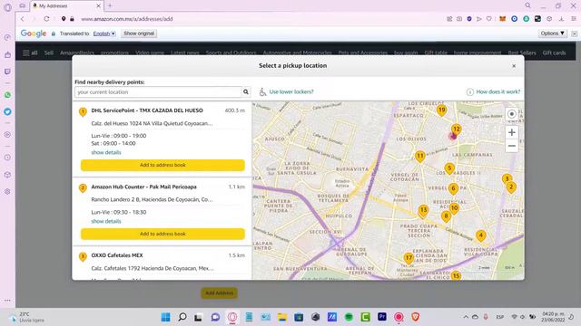Open Twitter in the Opera sidebar
The image size is (581, 326).
(7, 111)
